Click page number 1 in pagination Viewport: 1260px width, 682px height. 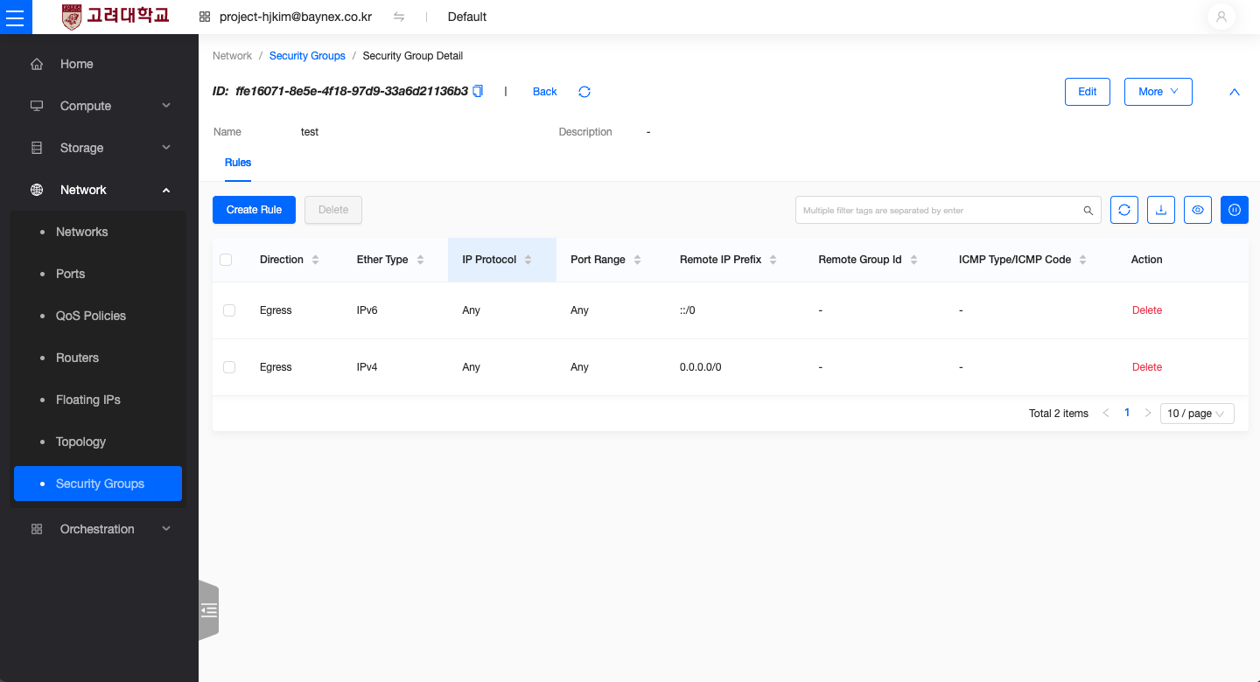(1127, 413)
